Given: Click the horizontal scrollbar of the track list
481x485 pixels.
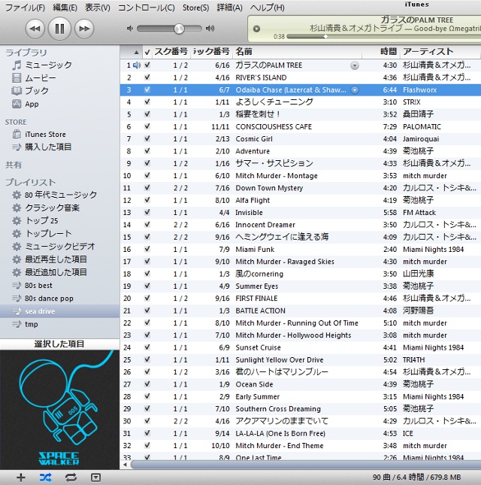Looking at the screenshot, I should (x=305, y=465).
